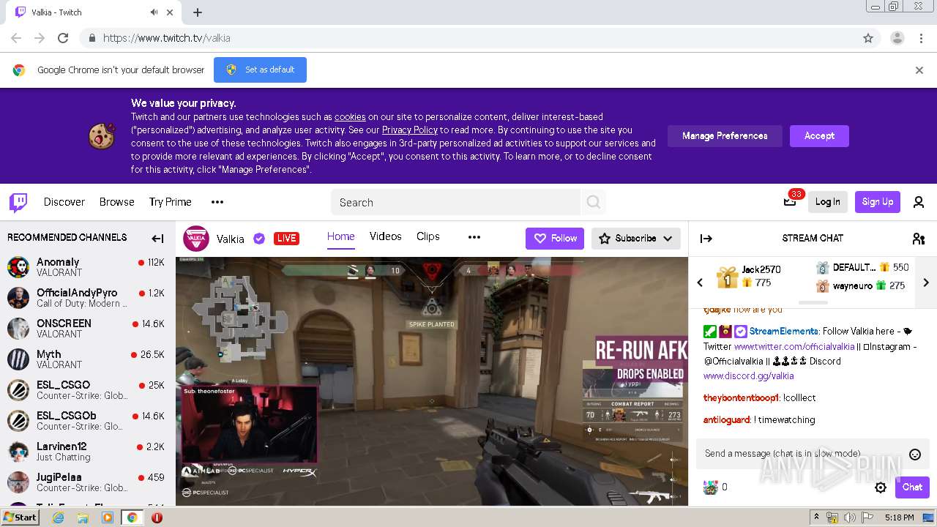Open the twitter.com/officialvalkia chat link
The height and width of the screenshot is (527, 937).
(x=794, y=347)
